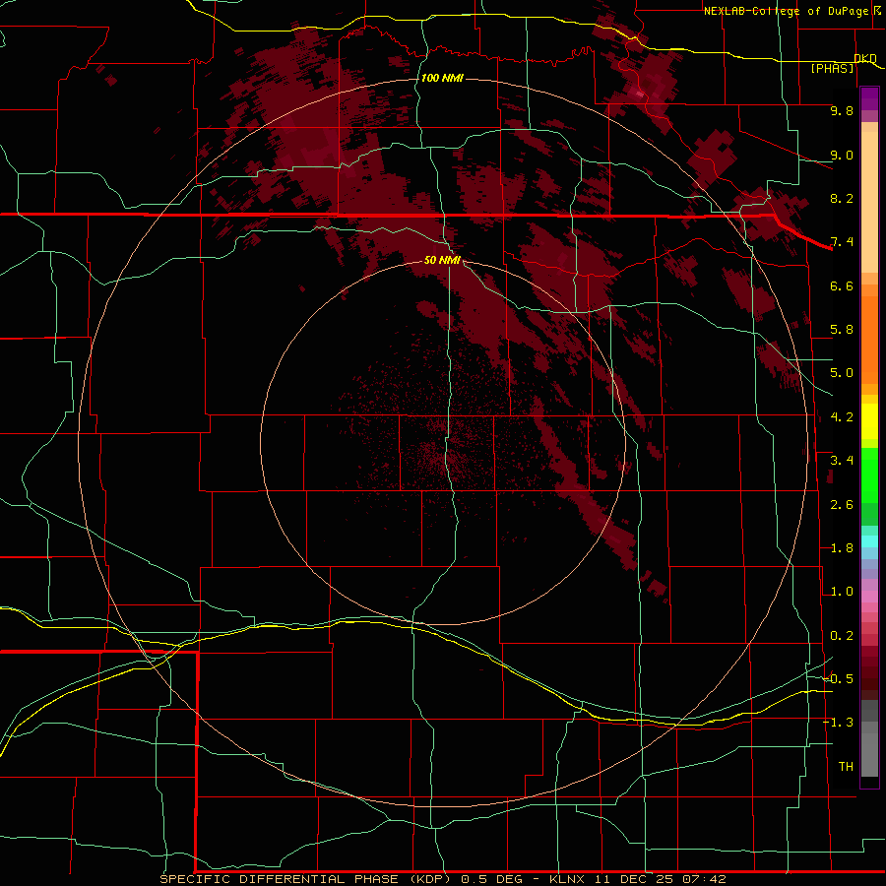
Task: Click the KLNX radar site identifier
Action: (568, 879)
